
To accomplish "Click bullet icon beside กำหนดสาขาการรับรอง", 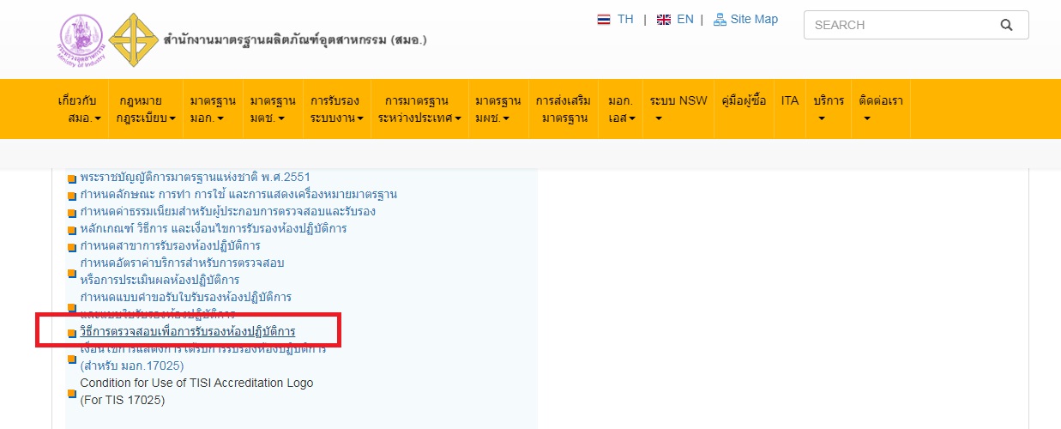I will (x=72, y=248).
